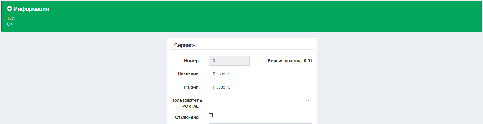Click the Plug-in: field label
Viewport: 483px width, 124px height.
[192, 87]
